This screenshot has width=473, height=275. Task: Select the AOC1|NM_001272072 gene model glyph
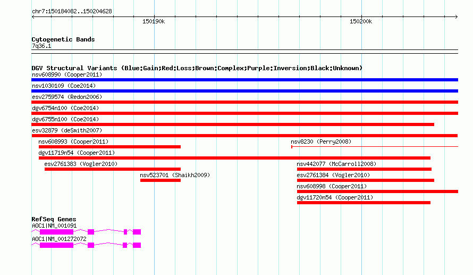coord(86,245)
